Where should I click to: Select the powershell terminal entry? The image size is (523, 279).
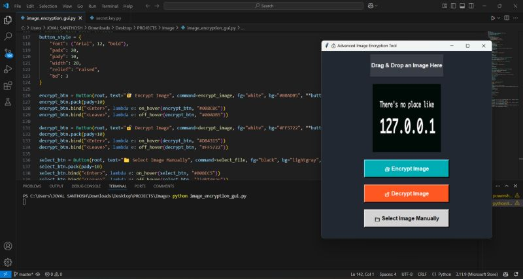[x=505, y=195]
